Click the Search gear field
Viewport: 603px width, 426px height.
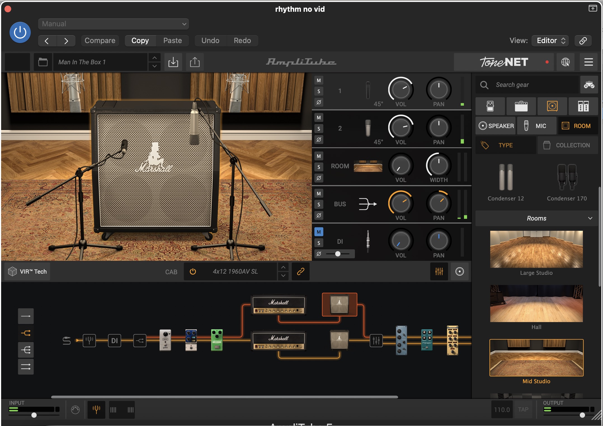(527, 85)
